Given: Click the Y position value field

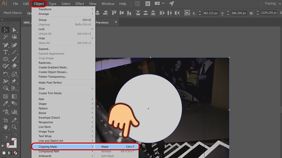Looking at the screenshot, I should [x=239, y=13].
